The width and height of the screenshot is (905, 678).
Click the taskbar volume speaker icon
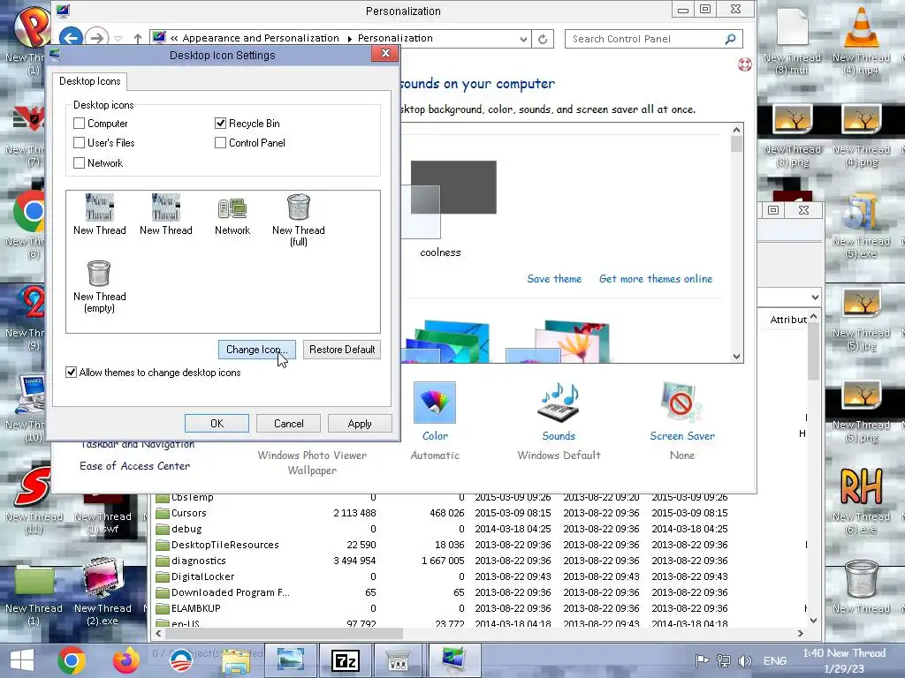coord(745,660)
